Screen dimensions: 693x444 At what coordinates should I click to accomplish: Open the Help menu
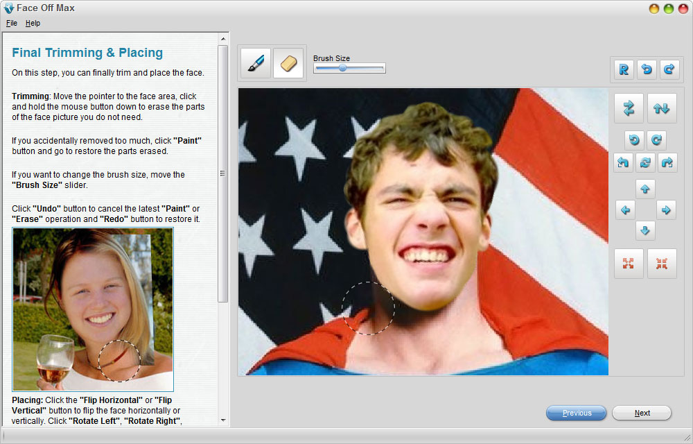click(x=33, y=23)
